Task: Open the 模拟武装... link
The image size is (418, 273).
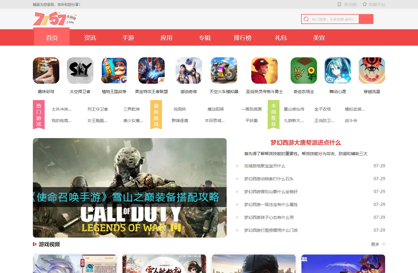Action: (x=355, y=109)
